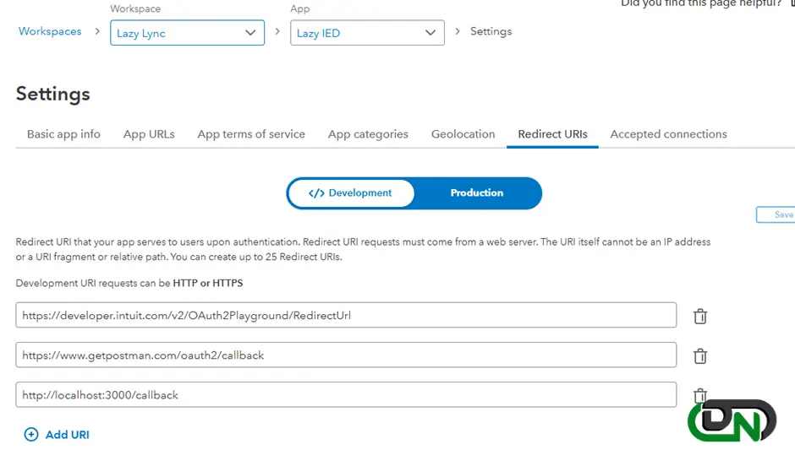795x450 pixels.
Task: Open the Geolocation tab
Action: click(x=463, y=134)
